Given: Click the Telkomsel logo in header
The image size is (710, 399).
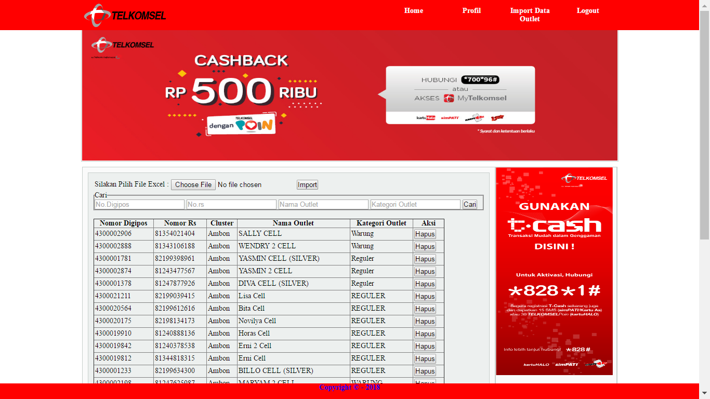Looking at the screenshot, I should [x=125, y=15].
